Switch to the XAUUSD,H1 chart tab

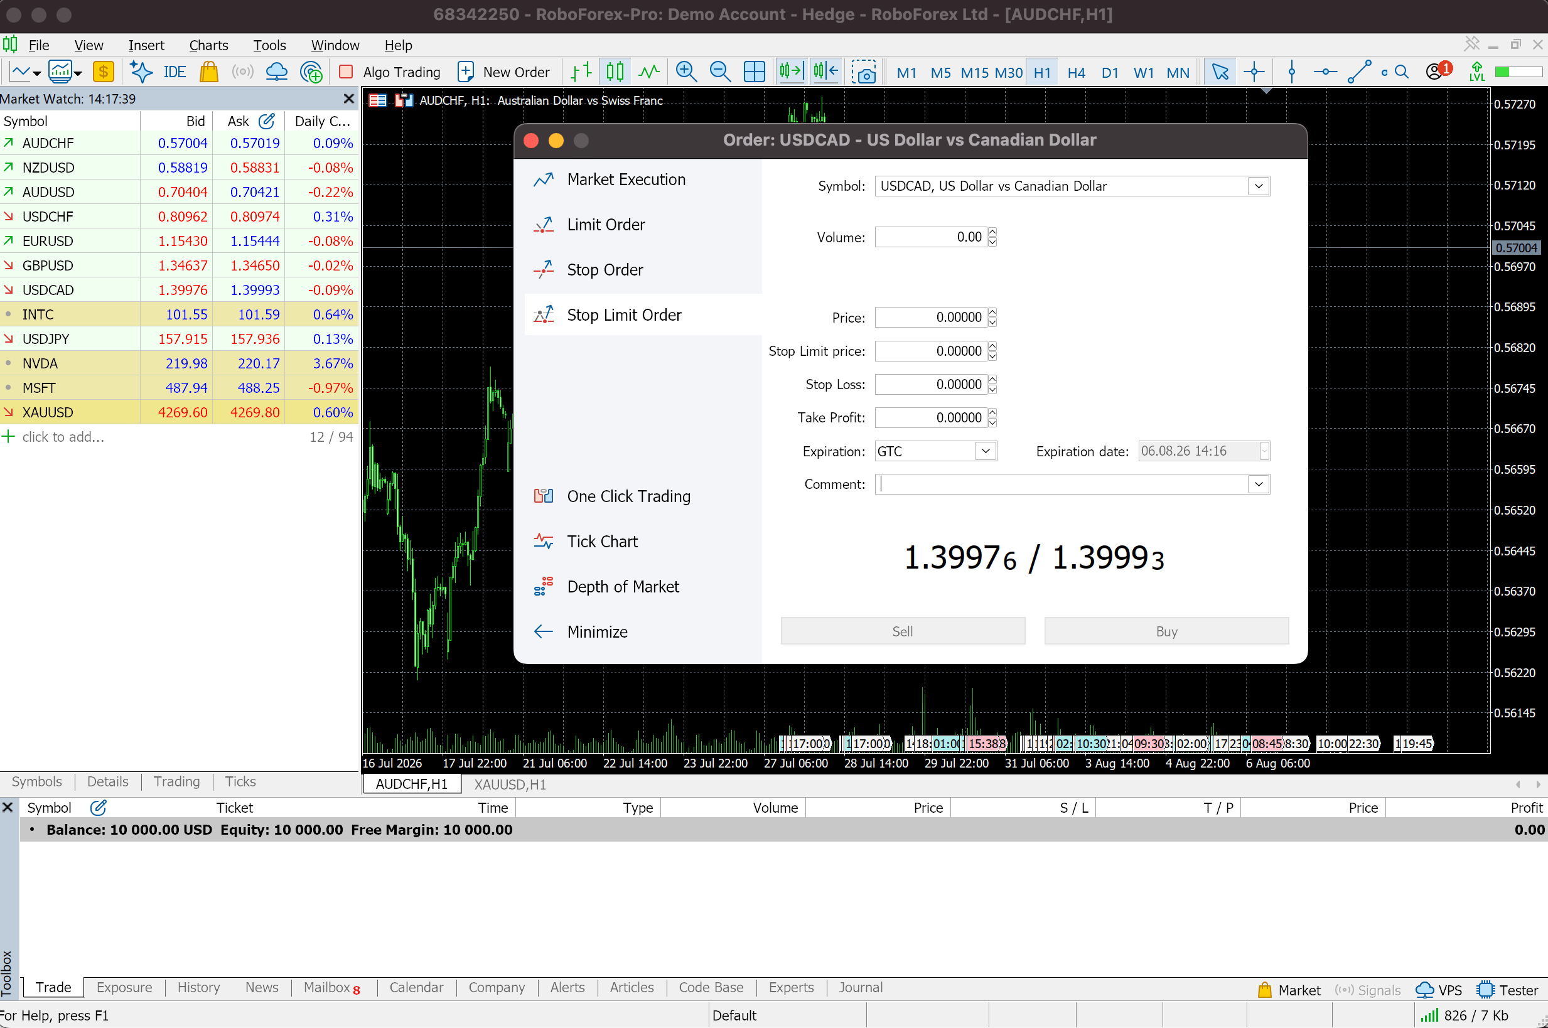click(510, 784)
